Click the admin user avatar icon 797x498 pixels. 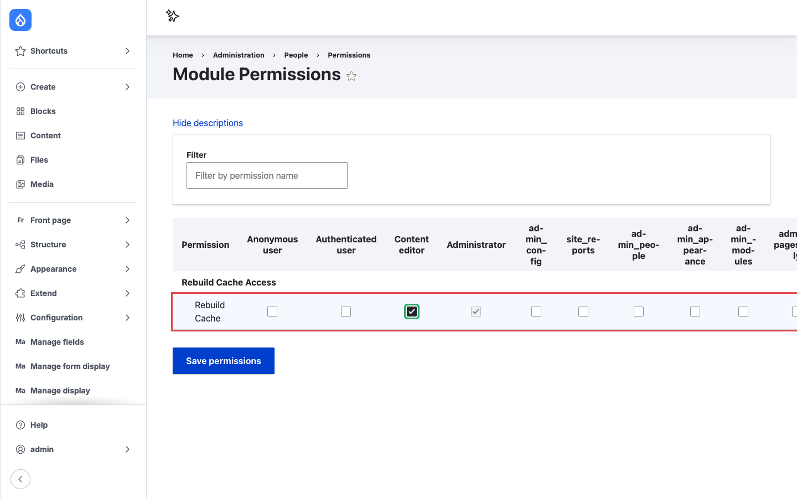click(x=20, y=449)
